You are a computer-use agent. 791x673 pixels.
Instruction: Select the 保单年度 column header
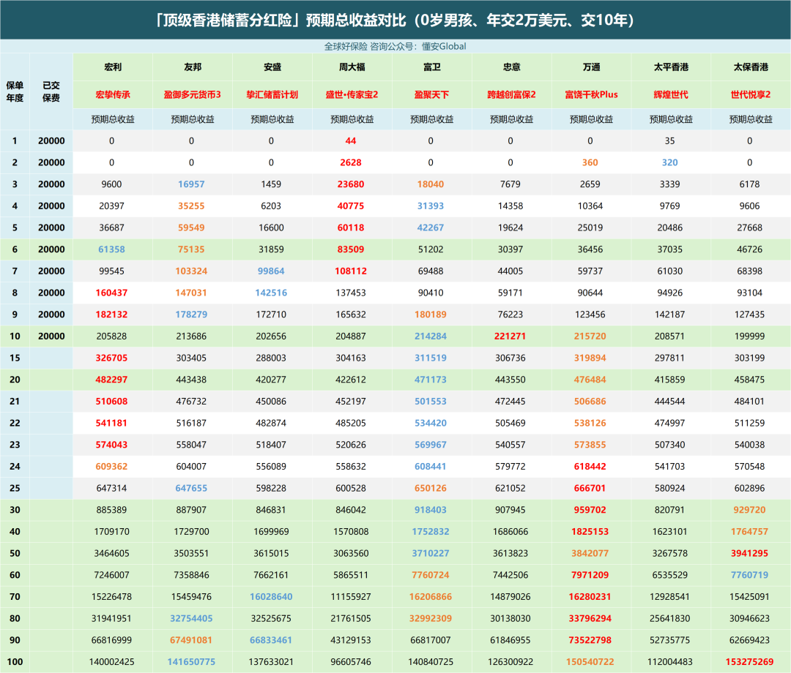point(15,91)
